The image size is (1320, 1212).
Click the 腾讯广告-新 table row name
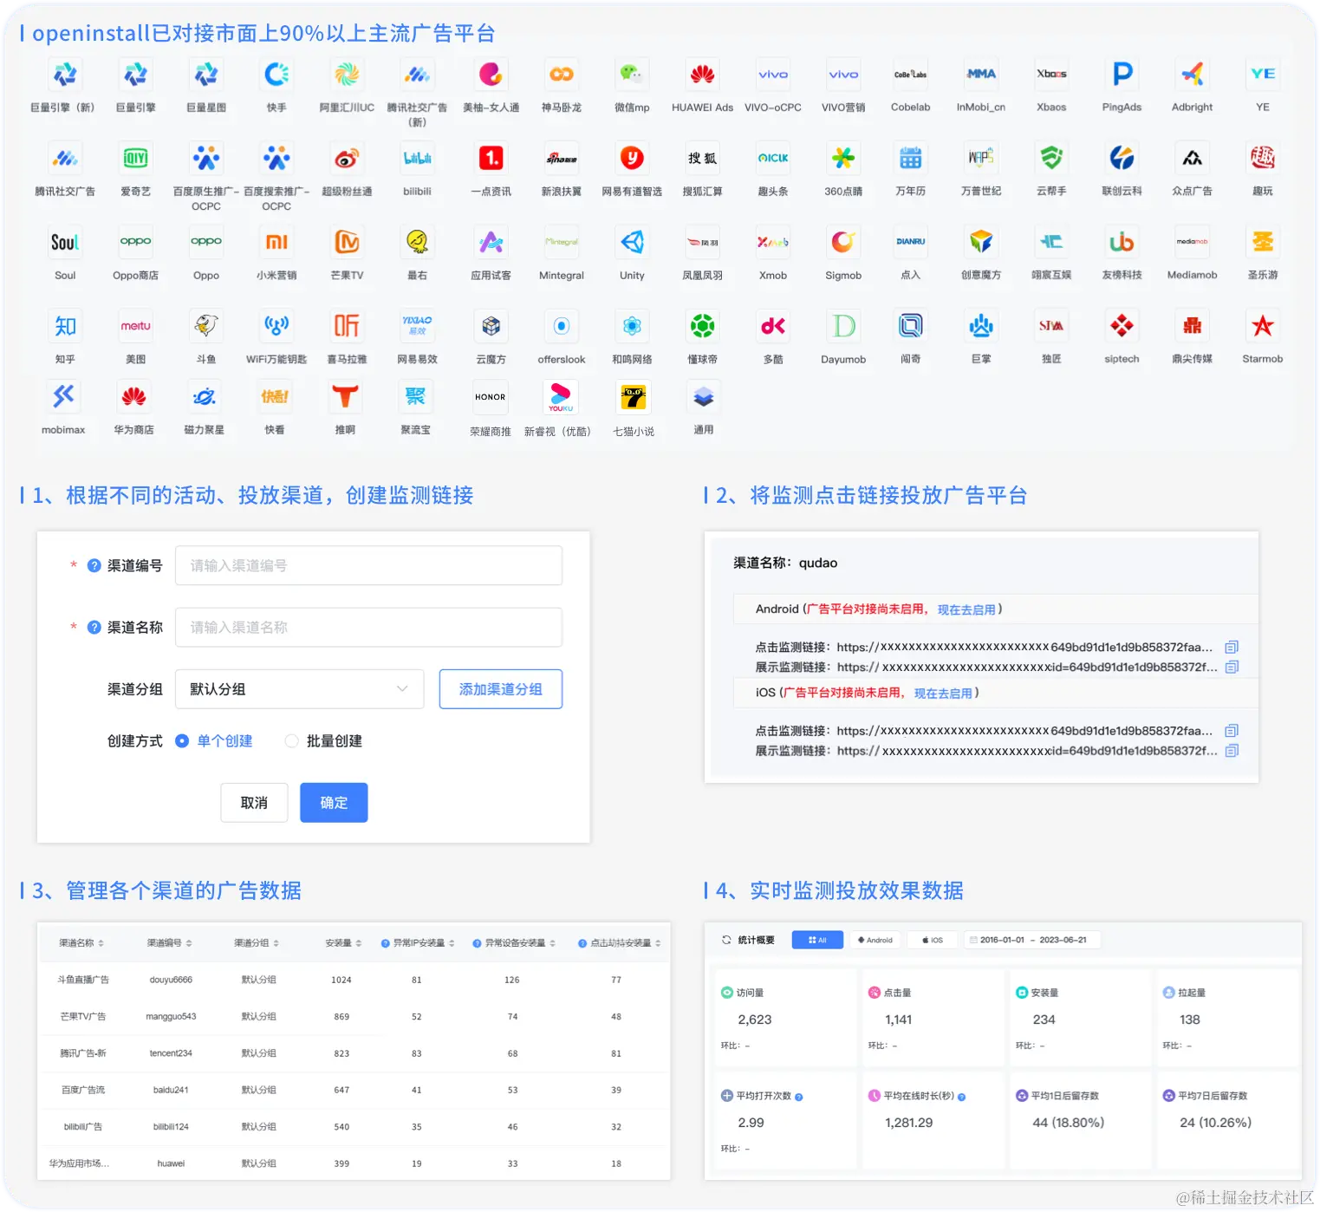click(83, 1053)
